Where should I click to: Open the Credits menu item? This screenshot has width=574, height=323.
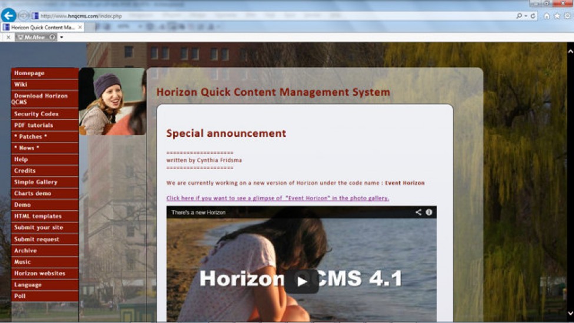coord(45,170)
